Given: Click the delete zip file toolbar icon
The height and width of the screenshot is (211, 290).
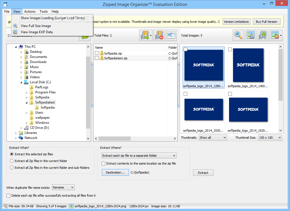Looking at the screenshot, I should 159,35.
